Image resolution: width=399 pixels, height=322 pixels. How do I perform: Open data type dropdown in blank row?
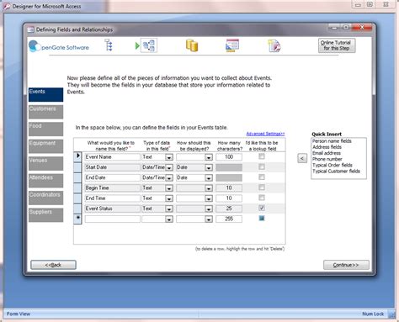169,219
